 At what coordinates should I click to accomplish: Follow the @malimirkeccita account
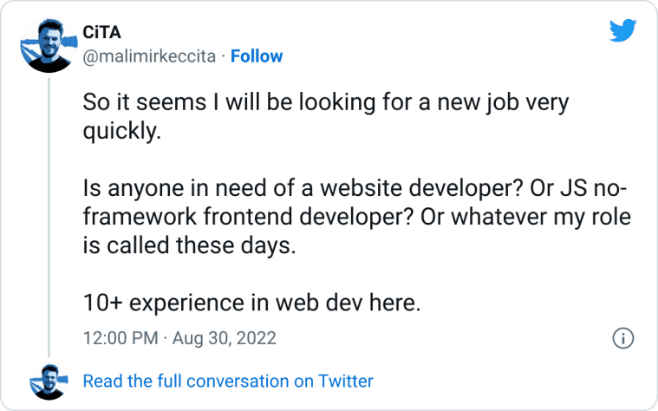[x=257, y=56]
